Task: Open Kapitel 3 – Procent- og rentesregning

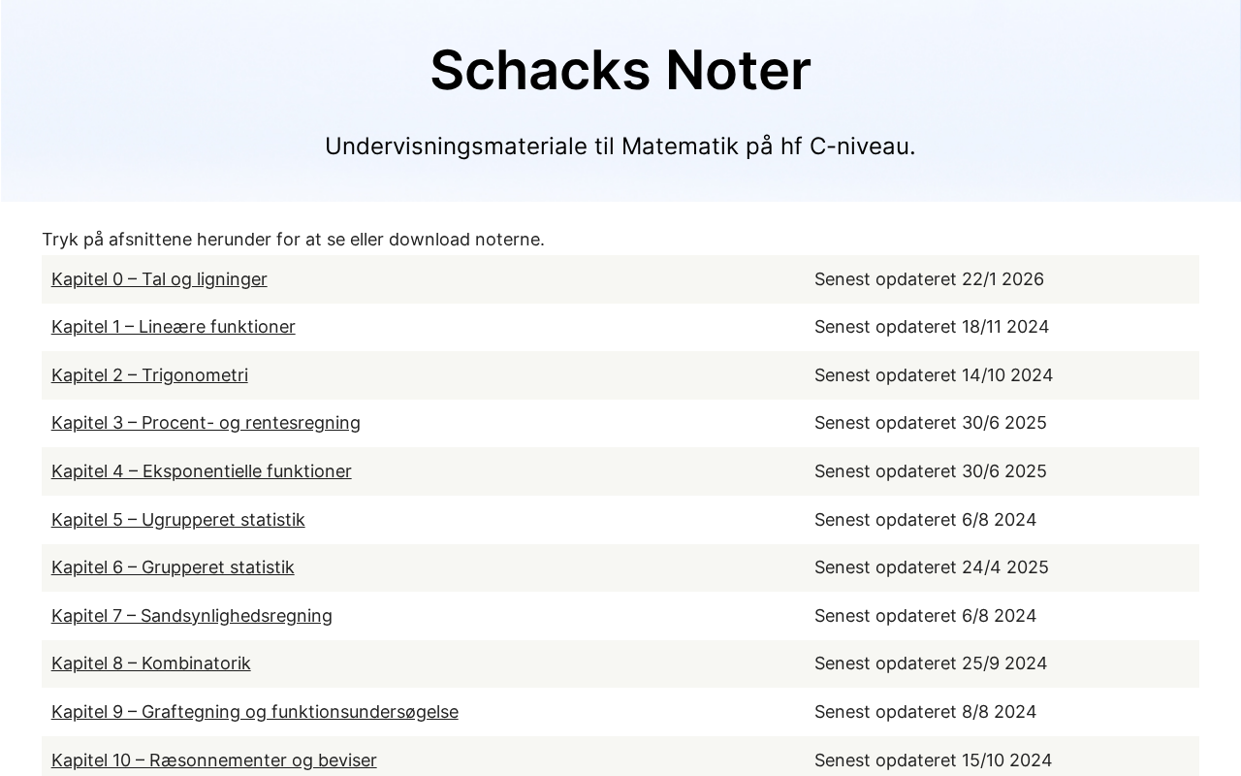Action: (206, 423)
